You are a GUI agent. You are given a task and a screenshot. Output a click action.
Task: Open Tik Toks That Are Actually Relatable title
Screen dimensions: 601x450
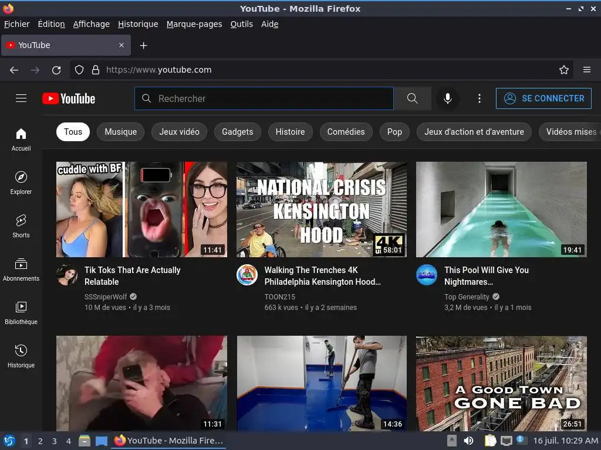(132, 276)
